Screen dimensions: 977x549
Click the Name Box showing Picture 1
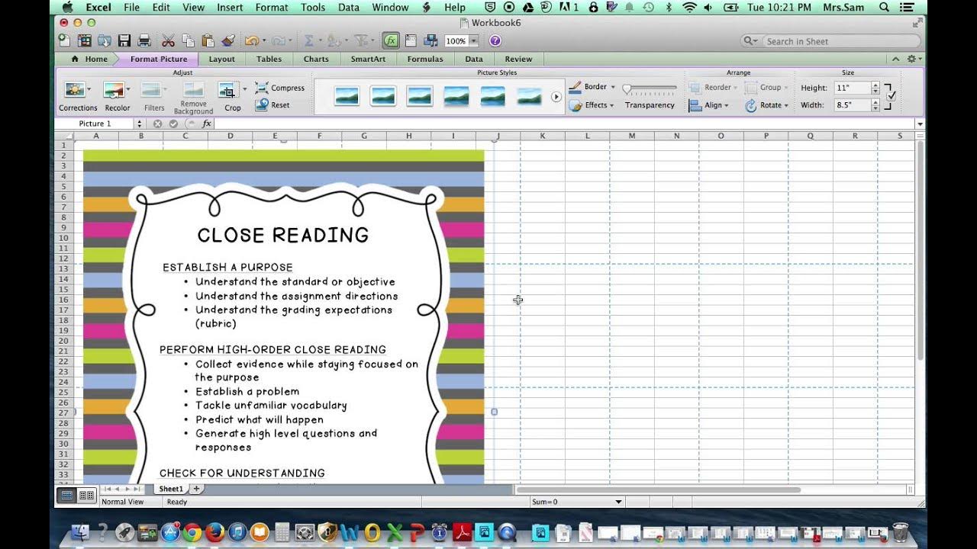tap(95, 124)
